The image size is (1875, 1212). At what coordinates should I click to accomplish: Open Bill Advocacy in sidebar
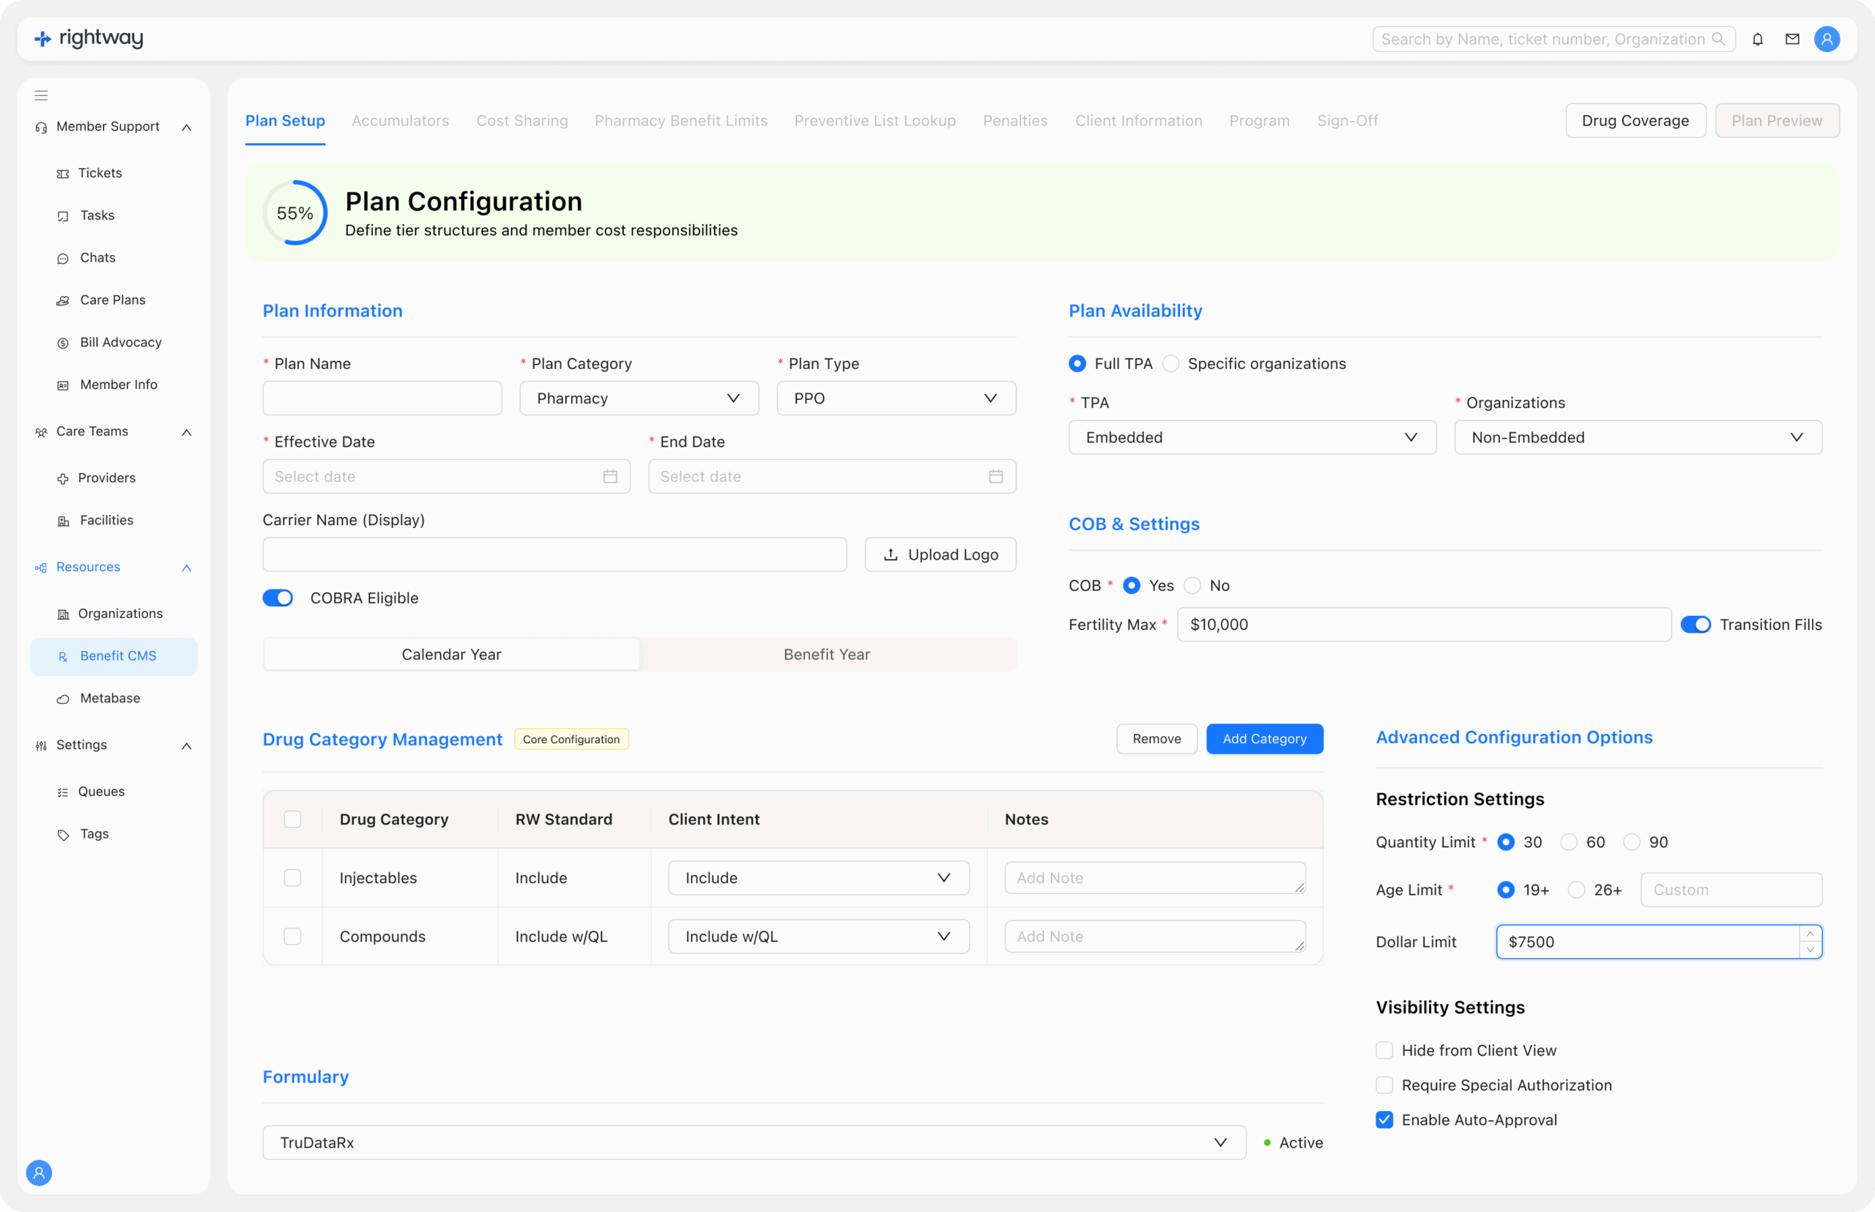click(120, 342)
